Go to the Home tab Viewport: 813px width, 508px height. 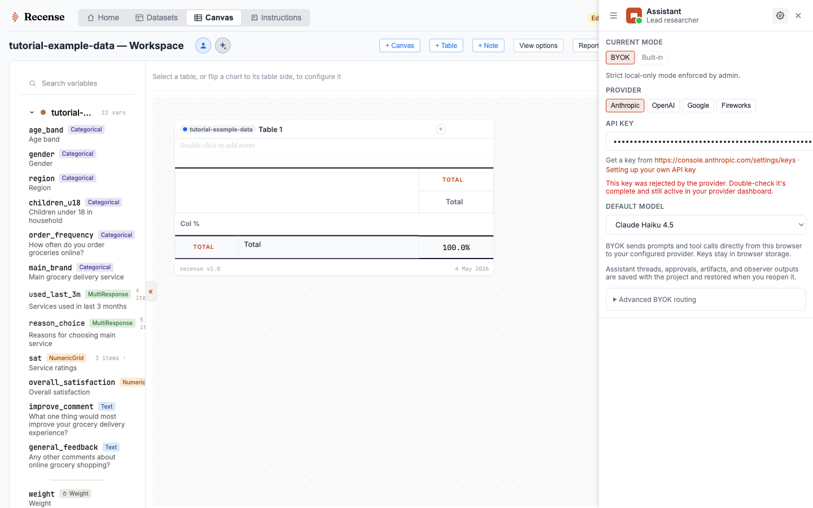pos(103,18)
